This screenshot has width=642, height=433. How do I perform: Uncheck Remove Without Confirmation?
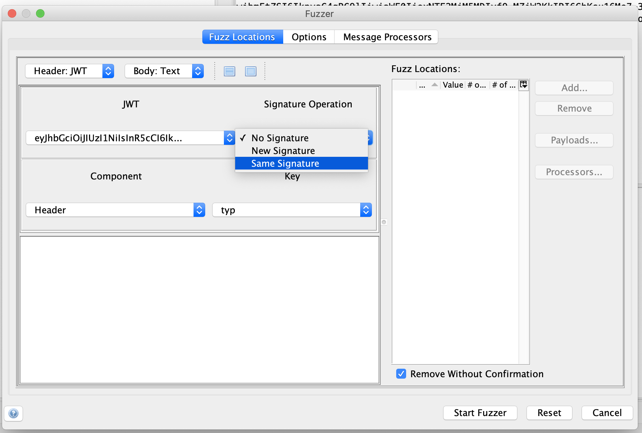click(401, 374)
